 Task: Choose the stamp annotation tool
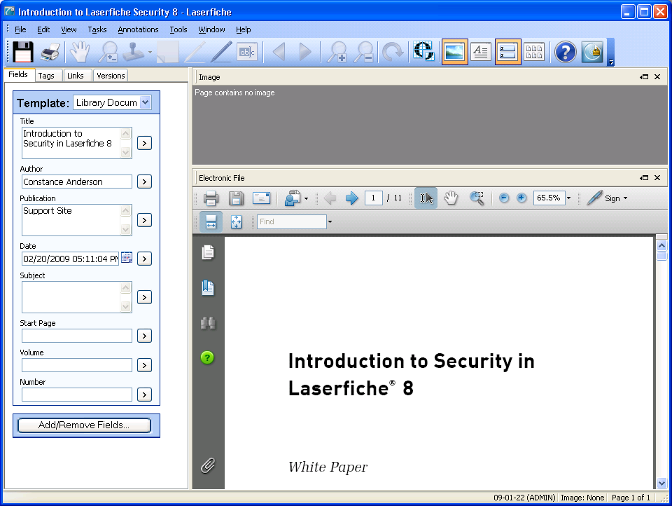(x=133, y=53)
